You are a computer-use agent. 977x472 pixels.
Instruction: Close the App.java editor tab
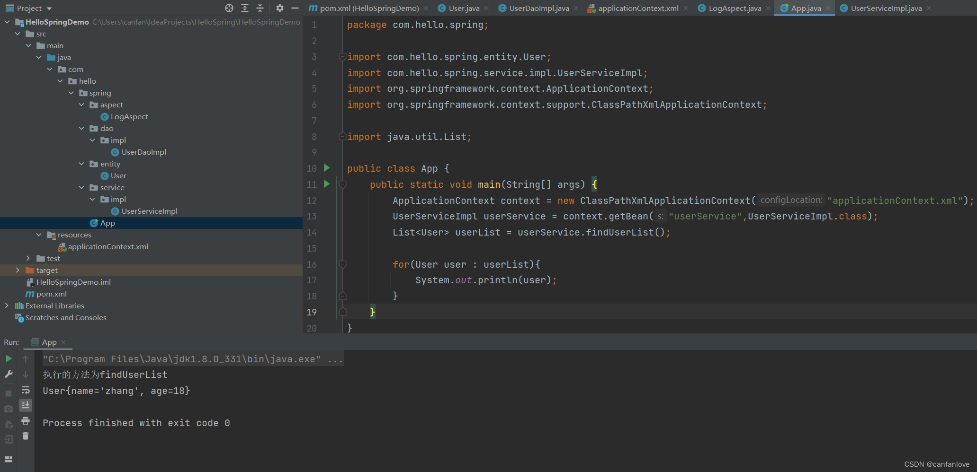pos(828,8)
